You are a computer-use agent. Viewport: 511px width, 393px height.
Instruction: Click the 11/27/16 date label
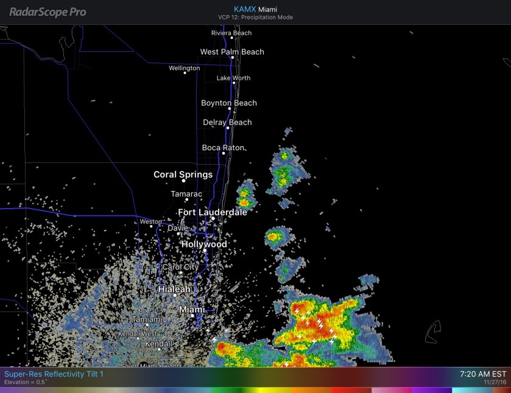(495, 382)
